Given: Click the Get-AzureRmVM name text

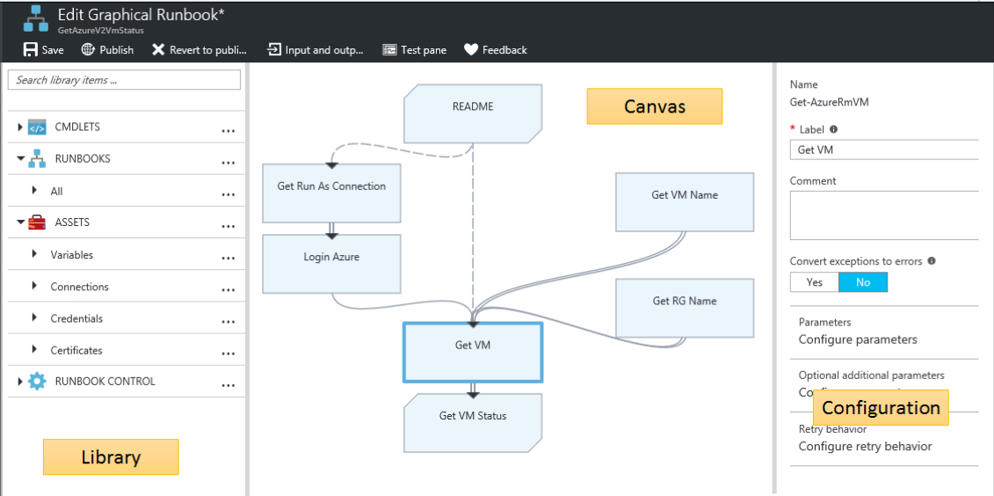Looking at the screenshot, I should (x=829, y=101).
